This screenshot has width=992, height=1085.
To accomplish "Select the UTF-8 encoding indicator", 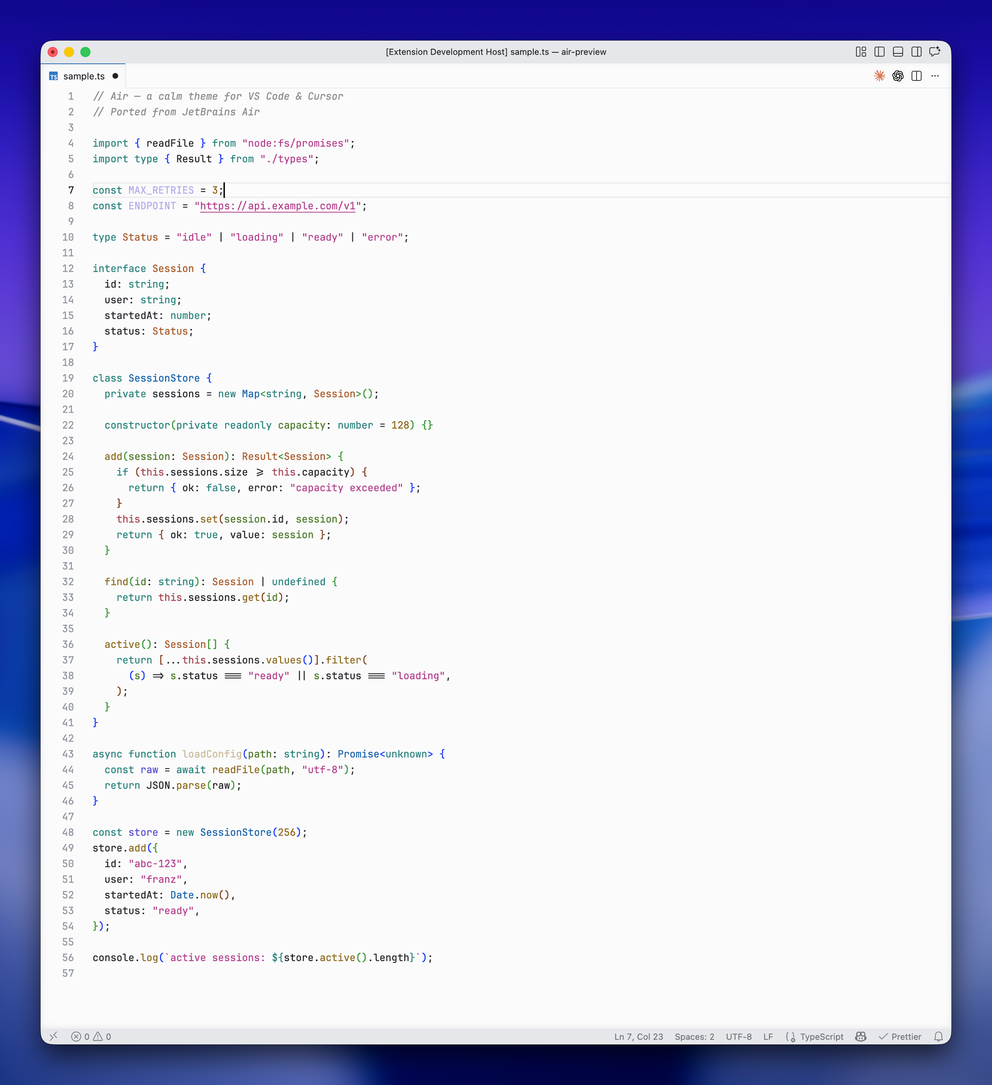I will coord(739,1037).
